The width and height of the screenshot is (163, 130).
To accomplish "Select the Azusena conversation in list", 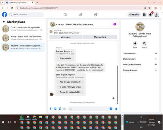I will [x=23, y=47].
